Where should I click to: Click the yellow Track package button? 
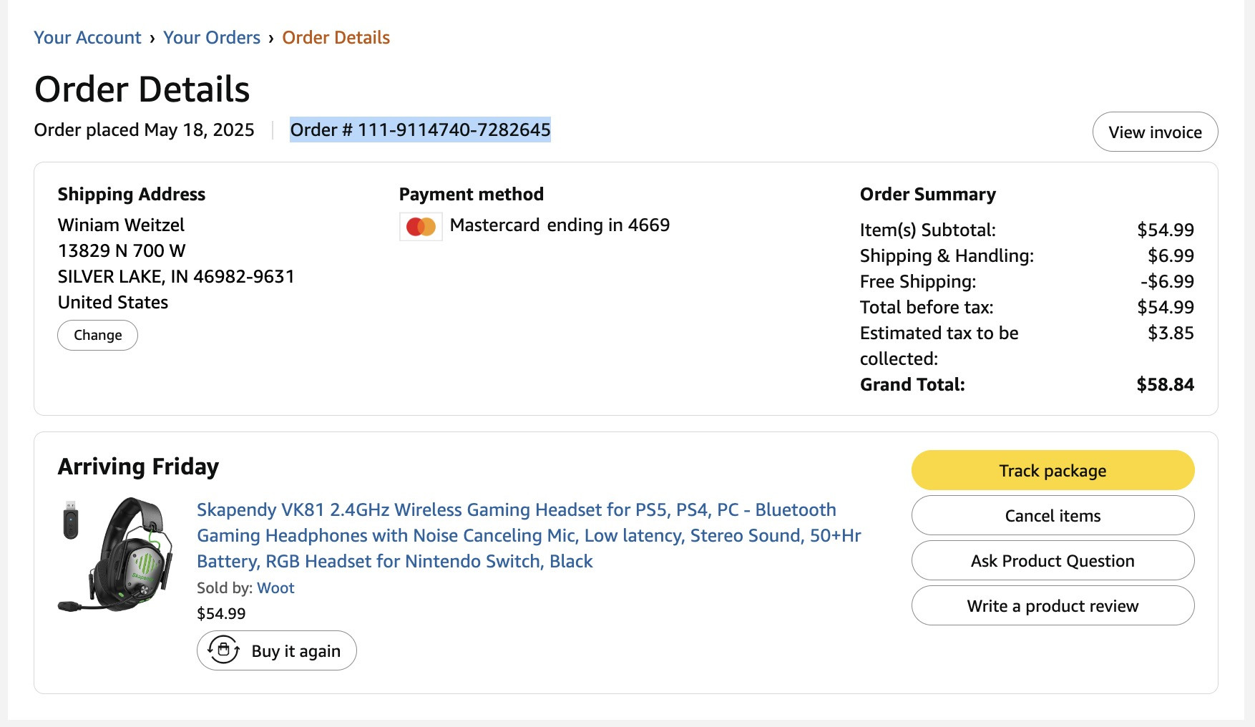(1053, 470)
